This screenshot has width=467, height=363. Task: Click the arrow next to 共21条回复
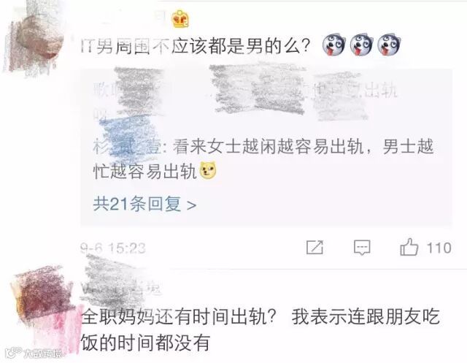click(191, 205)
